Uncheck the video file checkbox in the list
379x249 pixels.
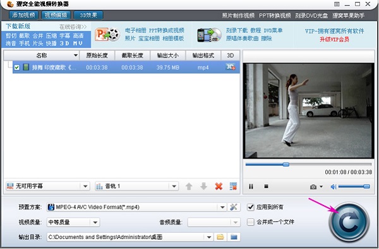(x=16, y=67)
